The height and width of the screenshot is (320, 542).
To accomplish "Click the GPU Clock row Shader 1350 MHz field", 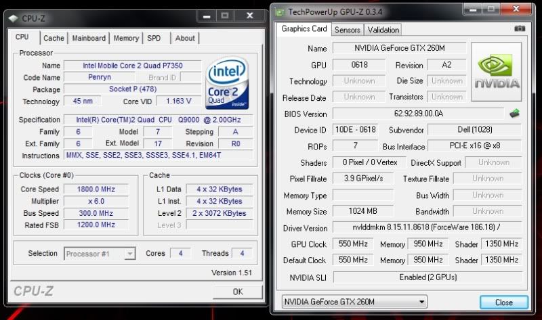I will click(501, 244).
